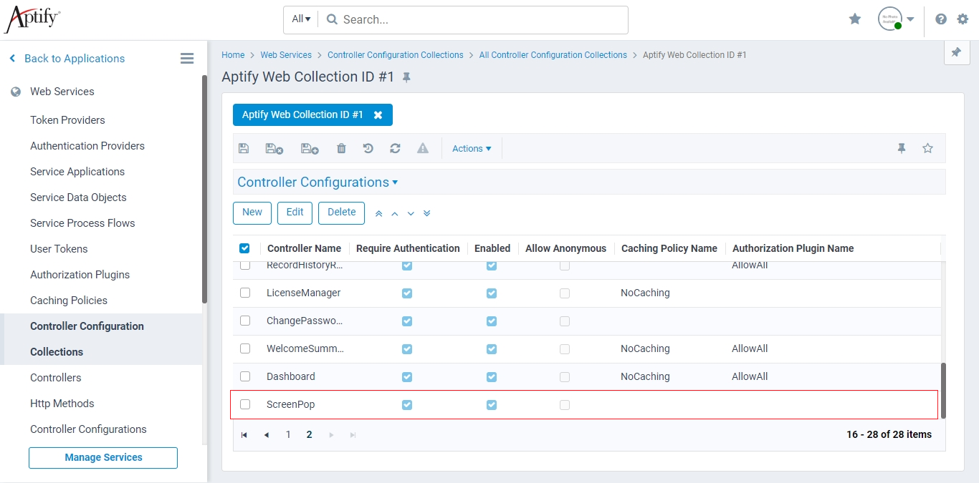Image resolution: width=979 pixels, height=483 pixels.
Task: Move the row down with the single down arrow
Action: tap(411, 213)
